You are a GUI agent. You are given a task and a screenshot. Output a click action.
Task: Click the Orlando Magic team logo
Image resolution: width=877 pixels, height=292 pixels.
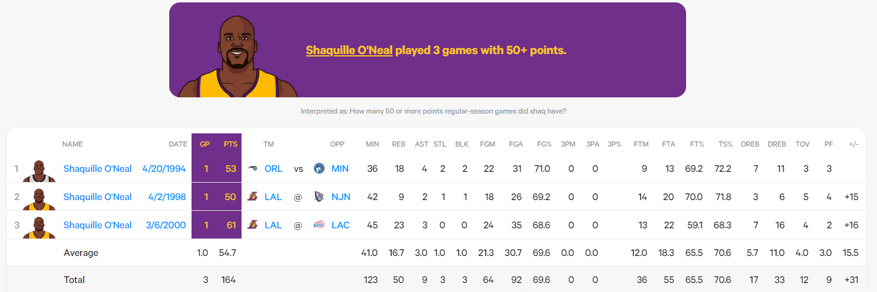[x=253, y=169]
